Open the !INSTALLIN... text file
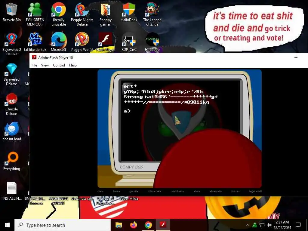 (12, 191)
